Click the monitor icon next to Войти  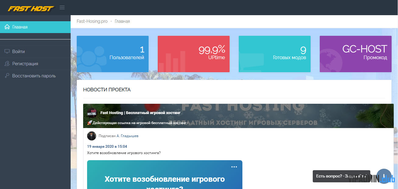7,52
